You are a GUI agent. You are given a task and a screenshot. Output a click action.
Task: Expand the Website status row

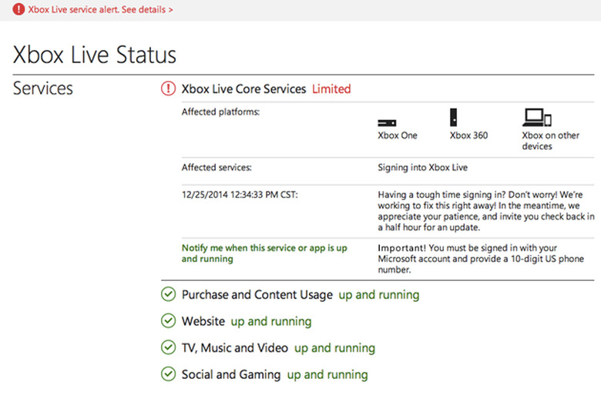pos(203,321)
